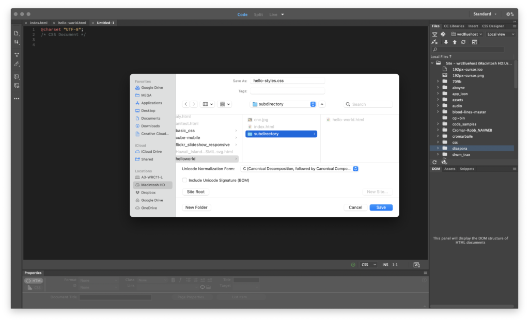
Task: Click the Refresh icon in Files panel toolbar
Action: [x=463, y=42]
